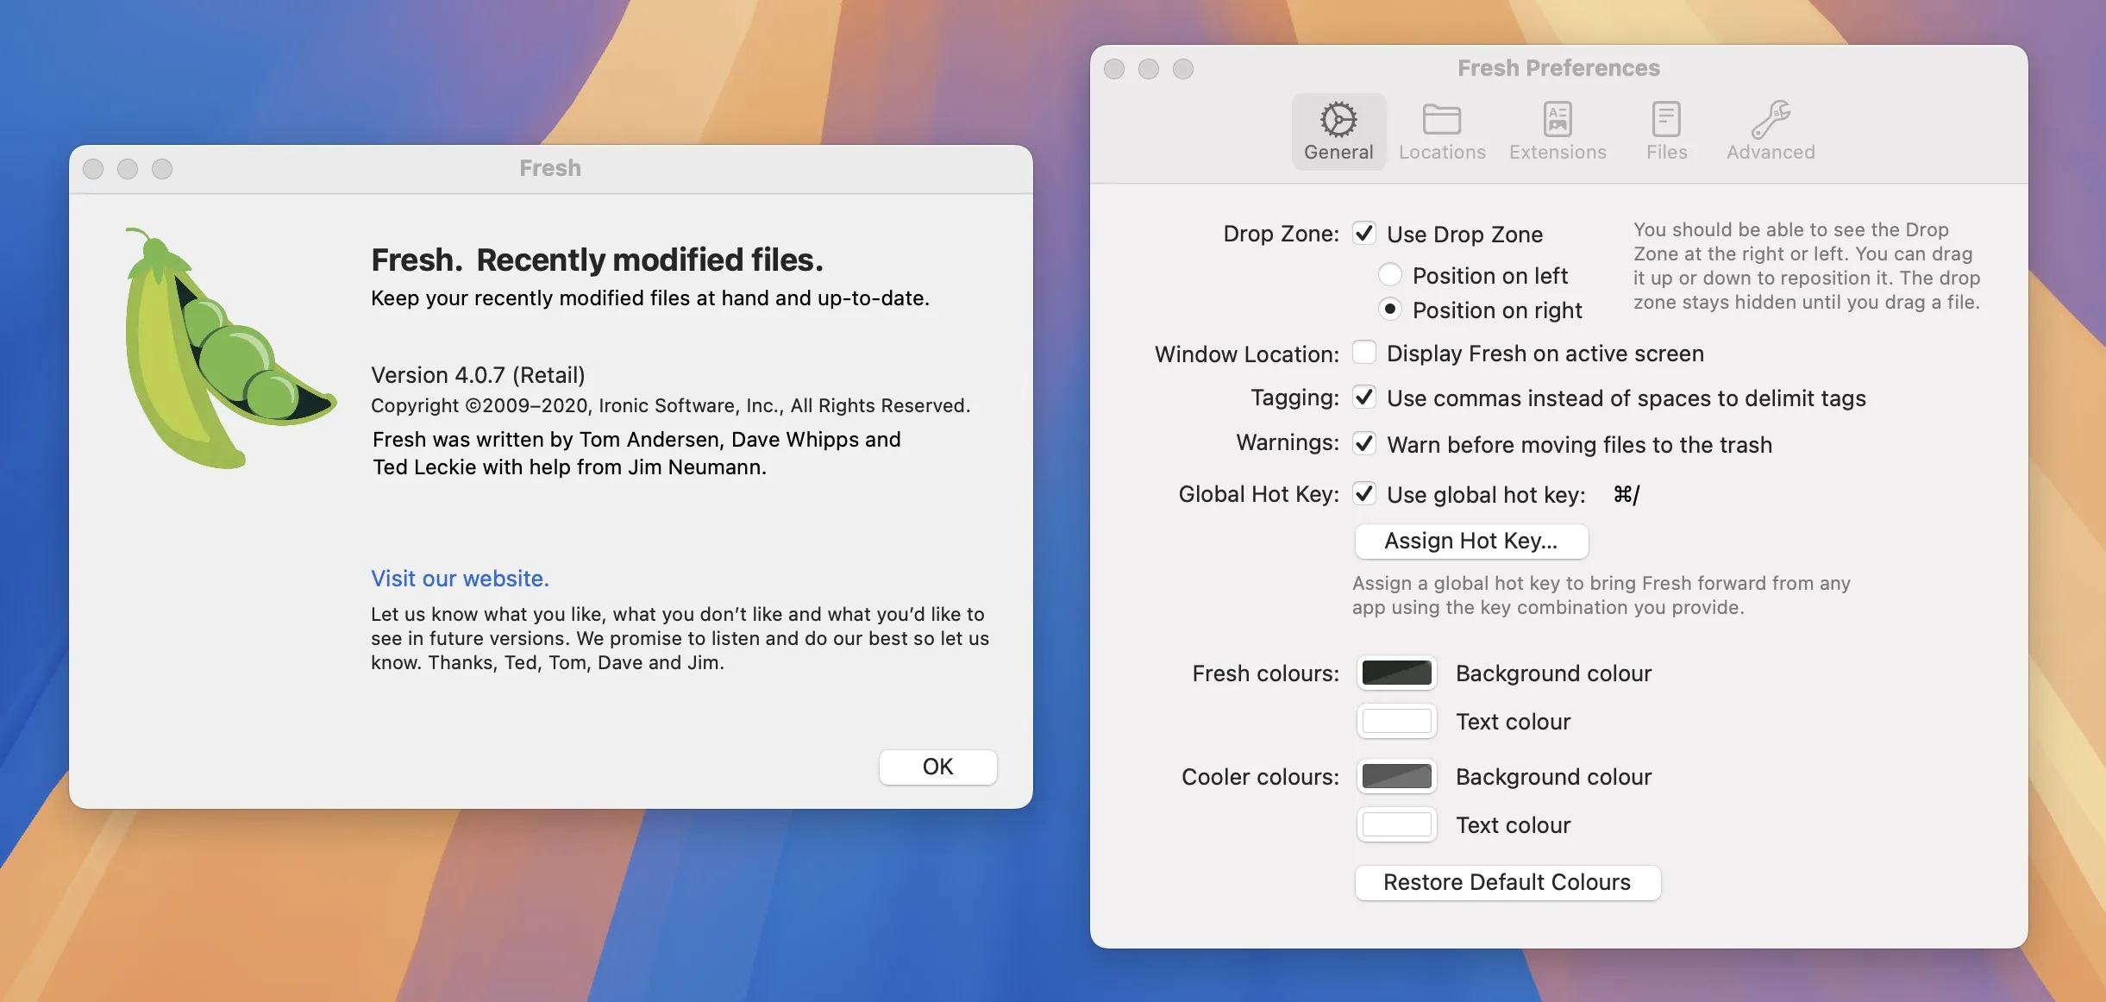This screenshot has width=2106, height=1002.
Task: Click the Assign Hot Key button
Action: pos(1471,541)
